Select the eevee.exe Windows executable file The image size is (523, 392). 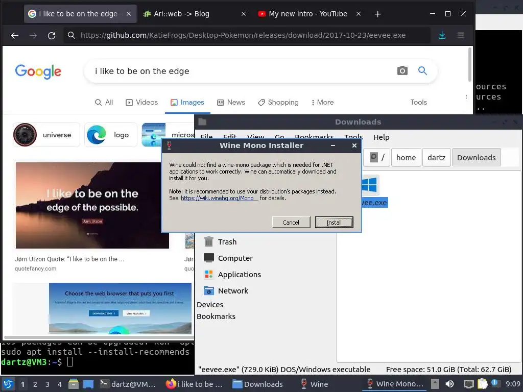click(374, 191)
